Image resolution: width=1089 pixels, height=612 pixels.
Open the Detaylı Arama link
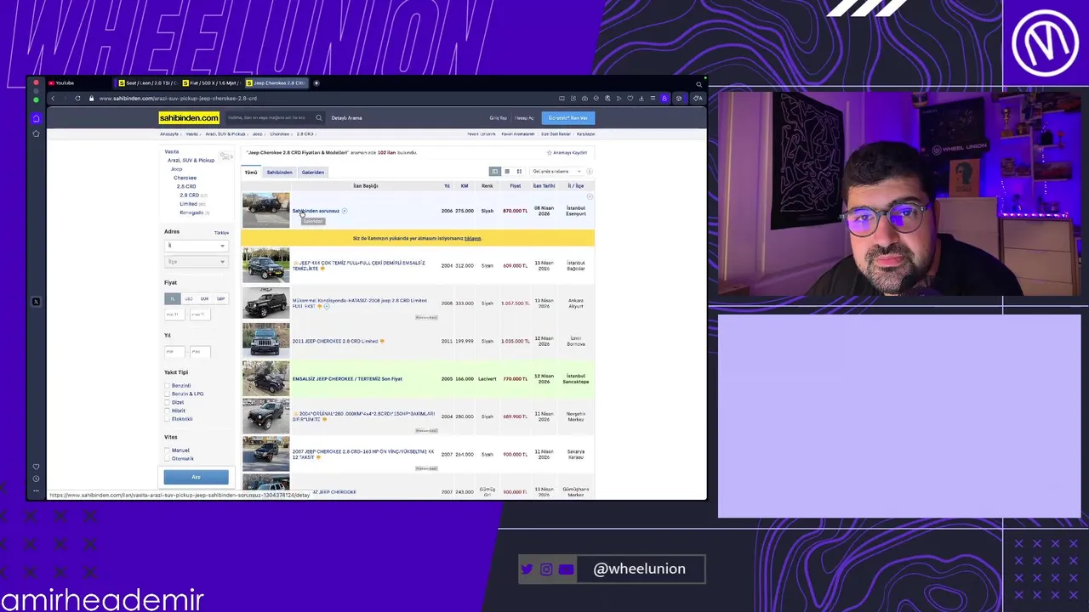(346, 118)
